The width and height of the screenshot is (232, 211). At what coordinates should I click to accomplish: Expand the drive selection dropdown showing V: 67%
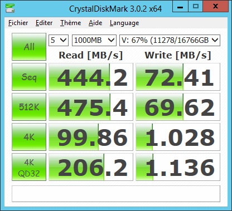click(170, 40)
